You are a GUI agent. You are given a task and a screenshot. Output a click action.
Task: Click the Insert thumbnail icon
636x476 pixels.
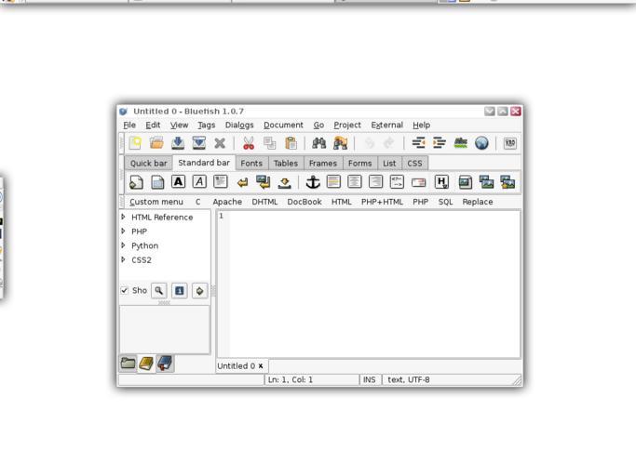(486, 182)
